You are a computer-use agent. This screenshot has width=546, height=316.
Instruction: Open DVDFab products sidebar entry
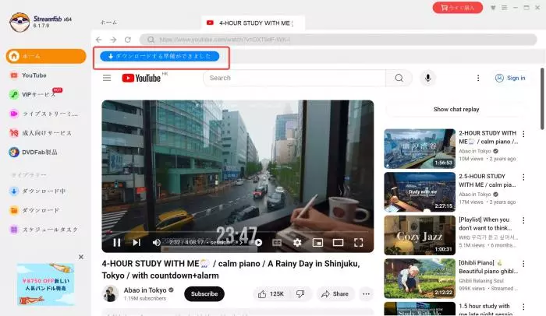tap(33, 152)
